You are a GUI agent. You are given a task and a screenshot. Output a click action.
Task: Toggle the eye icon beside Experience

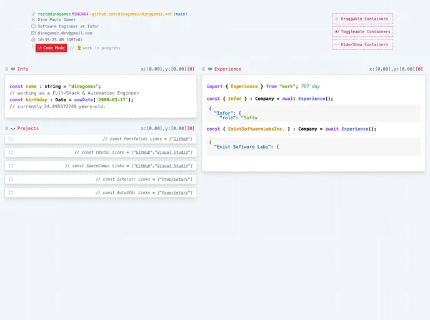(210, 69)
